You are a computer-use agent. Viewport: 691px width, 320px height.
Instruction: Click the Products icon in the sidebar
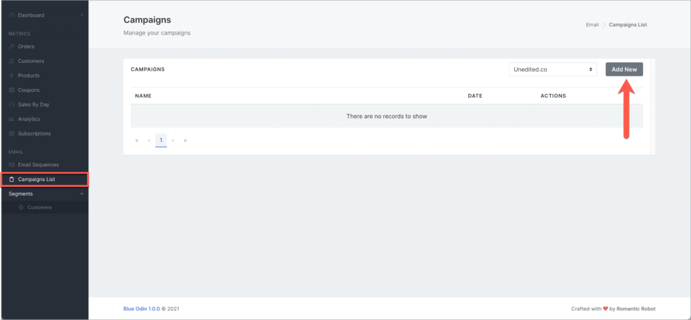pos(11,76)
